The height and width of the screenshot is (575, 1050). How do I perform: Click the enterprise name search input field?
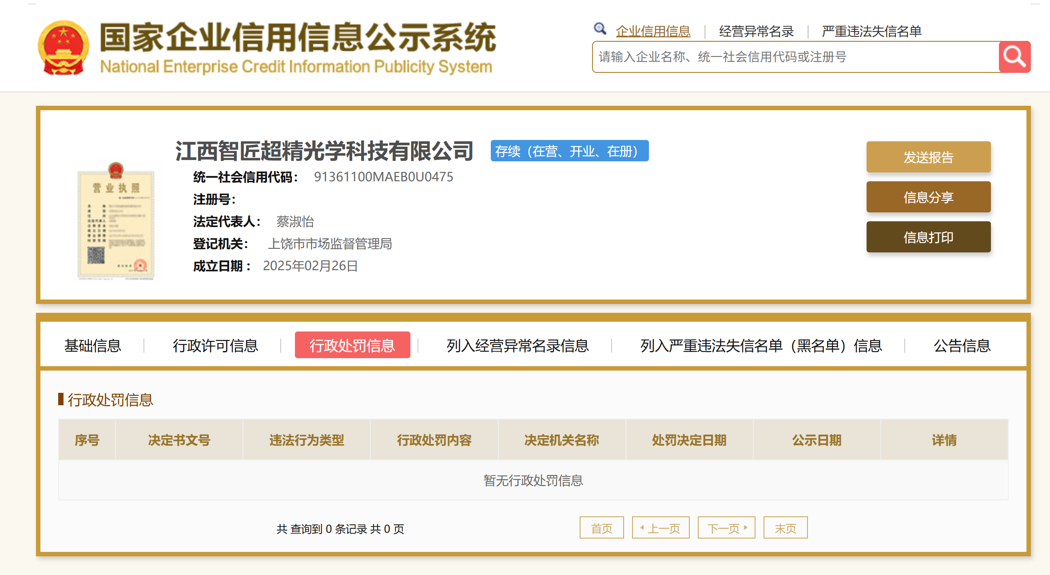[795, 57]
